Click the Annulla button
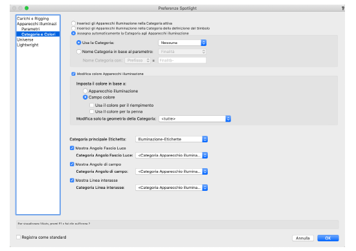 [x=303, y=238]
